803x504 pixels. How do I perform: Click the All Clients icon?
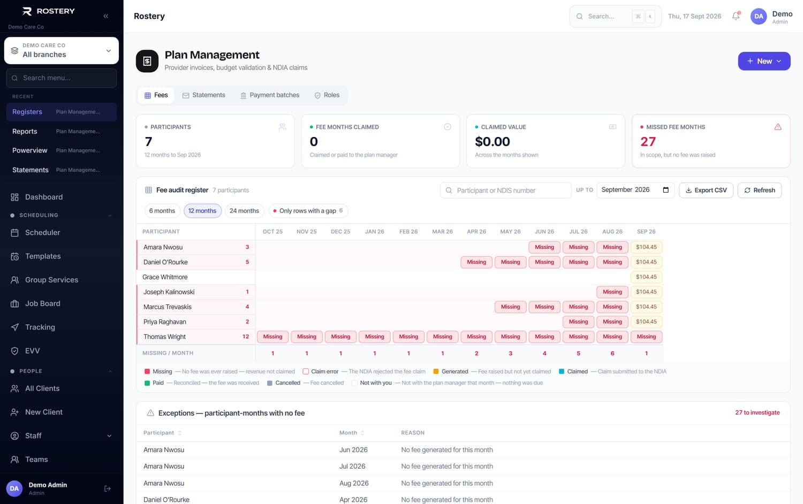(x=15, y=388)
